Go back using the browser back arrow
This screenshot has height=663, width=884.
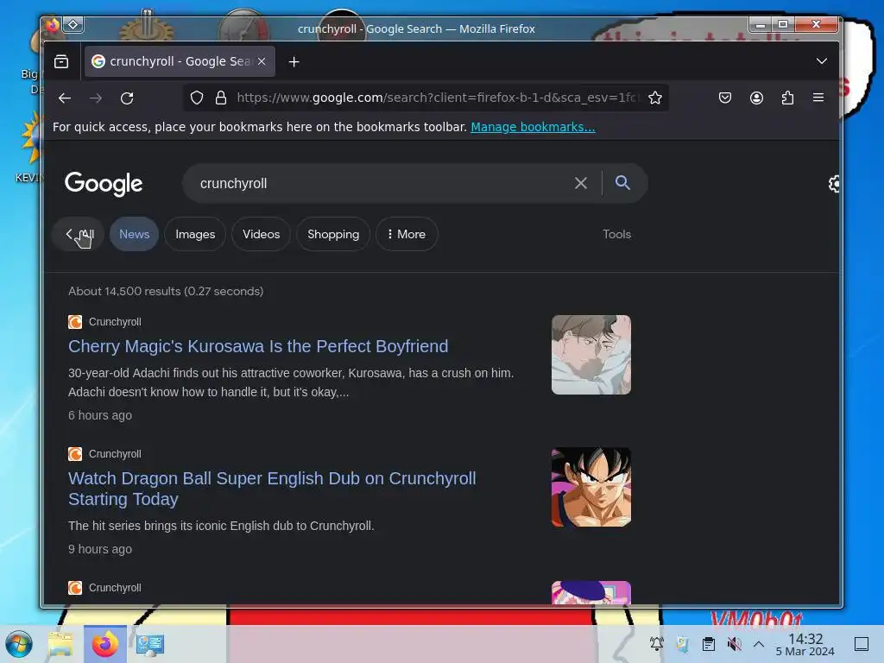[65, 98]
